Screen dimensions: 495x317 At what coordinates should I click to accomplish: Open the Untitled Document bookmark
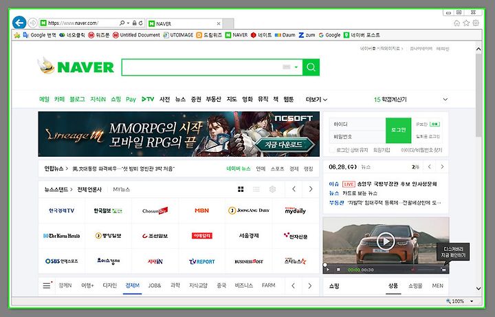click(136, 35)
